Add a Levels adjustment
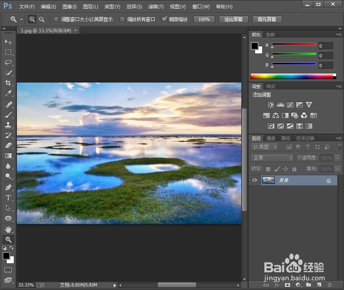This screenshot has height=290, width=344. (x=280, y=105)
